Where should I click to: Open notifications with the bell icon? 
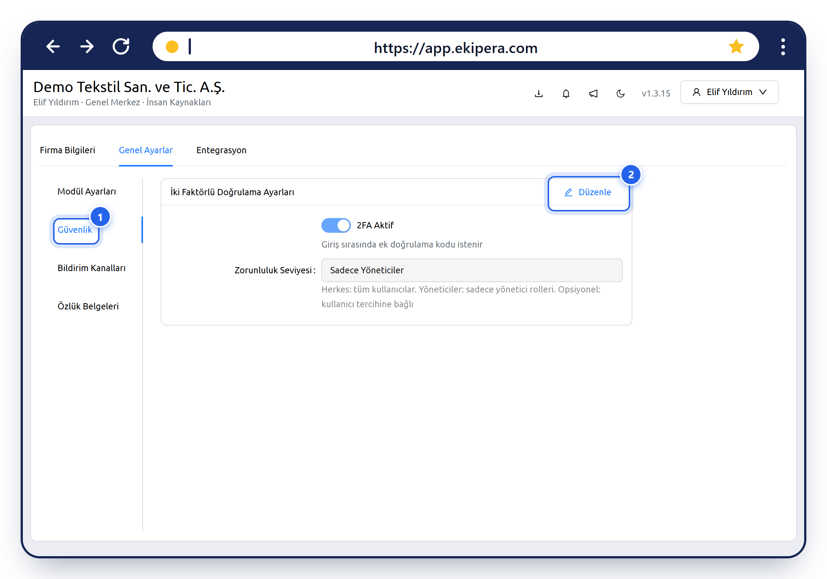click(566, 93)
